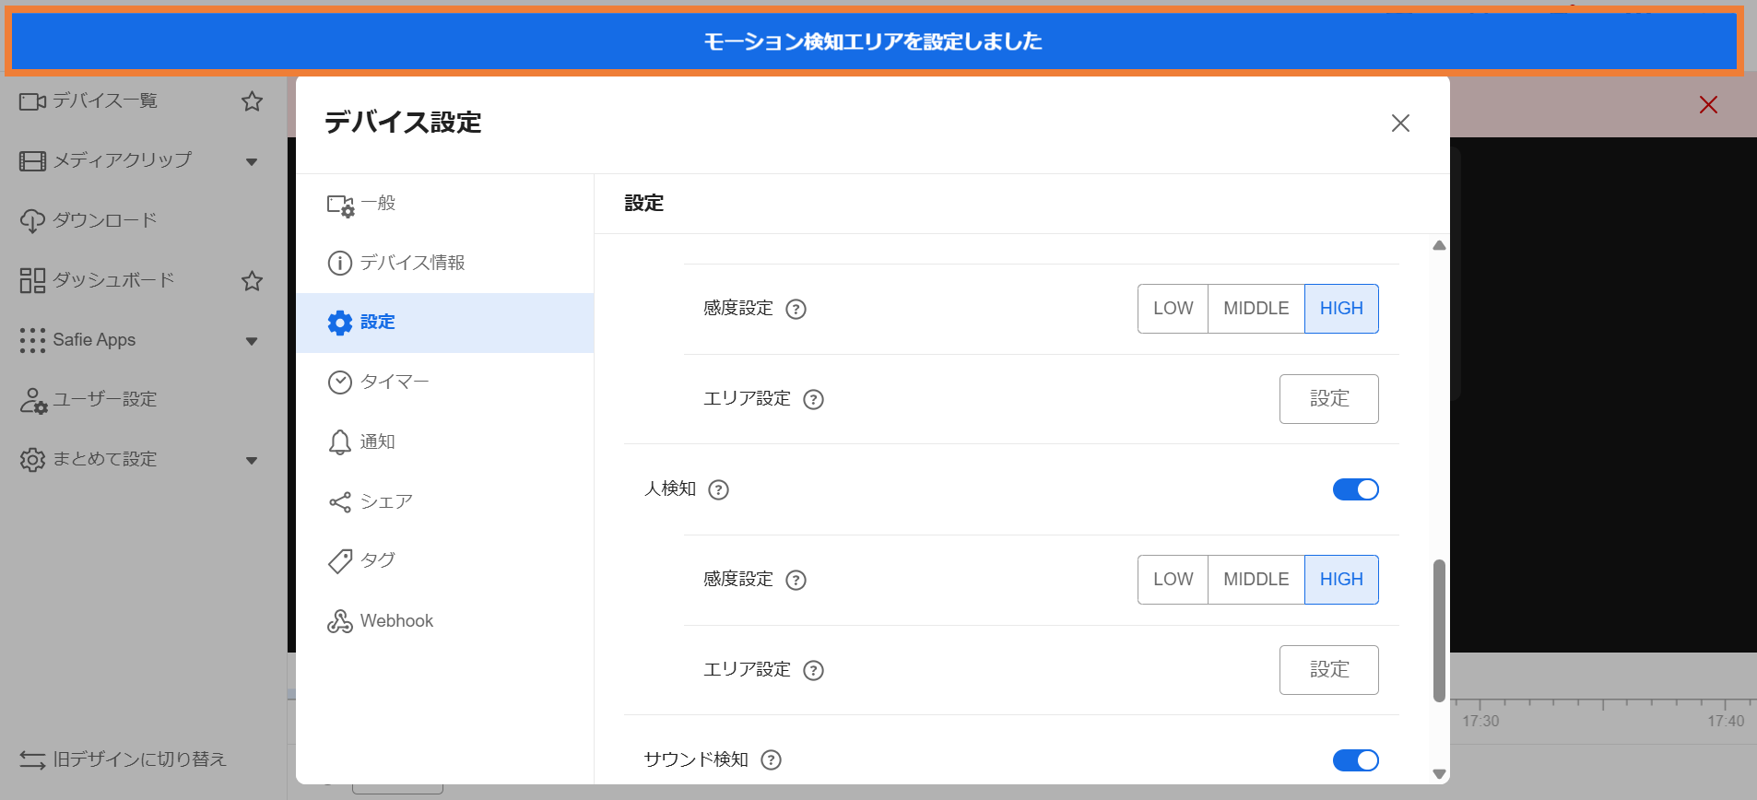Open ユーザー設定 in the sidebar
The image size is (1757, 800).
click(104, 399)
